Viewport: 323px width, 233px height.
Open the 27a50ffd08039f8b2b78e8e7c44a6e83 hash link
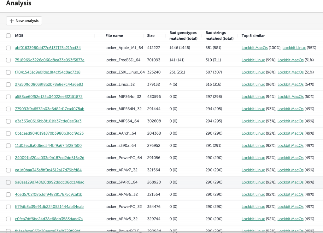coord(49,84)
